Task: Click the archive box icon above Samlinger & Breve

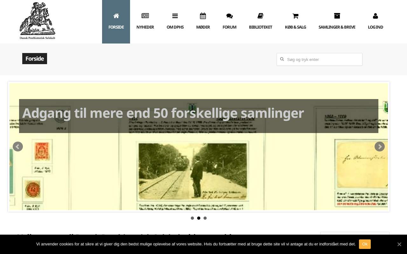Action: pos(337,16)
